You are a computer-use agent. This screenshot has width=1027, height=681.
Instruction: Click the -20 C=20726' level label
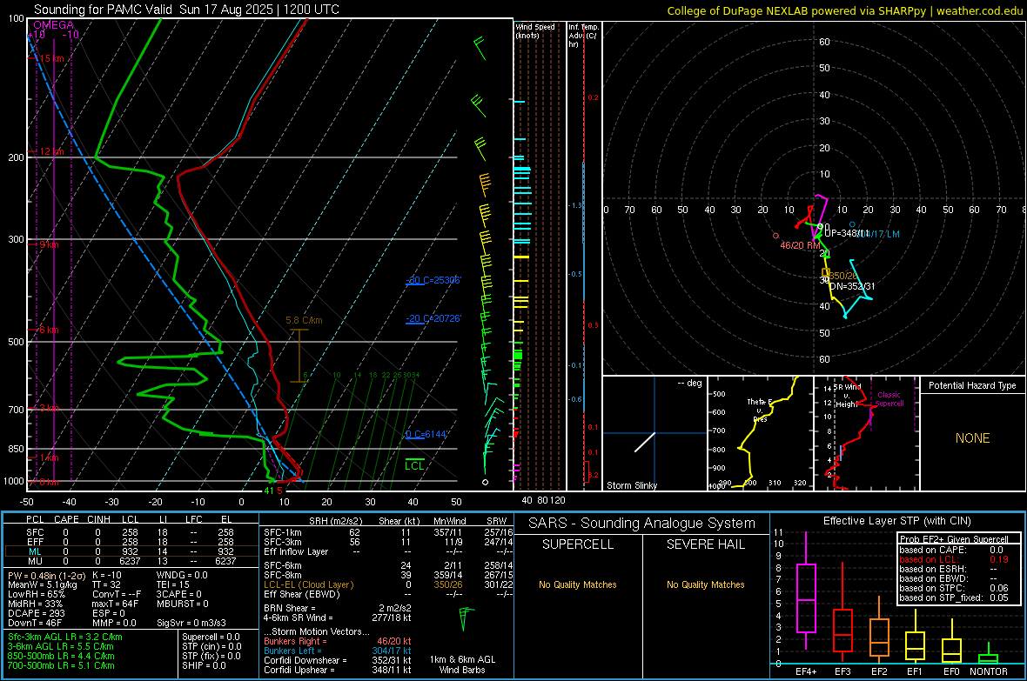click(433, 319)
